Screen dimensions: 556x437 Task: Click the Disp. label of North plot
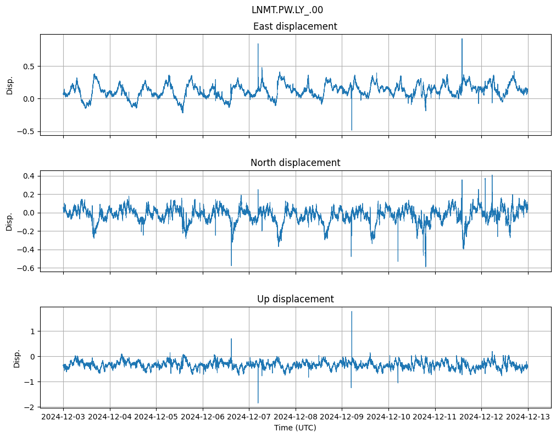[9, 222]
